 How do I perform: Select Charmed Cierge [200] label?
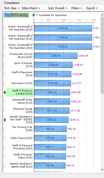point(23,110)
